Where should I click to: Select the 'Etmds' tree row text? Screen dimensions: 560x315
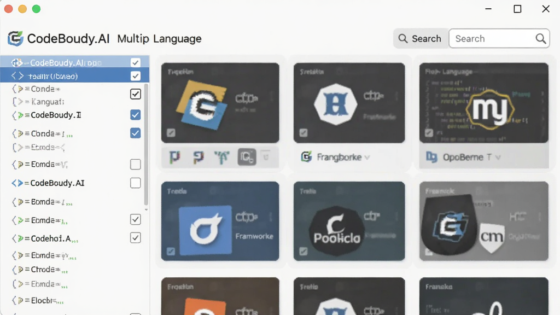click(48, 147)
